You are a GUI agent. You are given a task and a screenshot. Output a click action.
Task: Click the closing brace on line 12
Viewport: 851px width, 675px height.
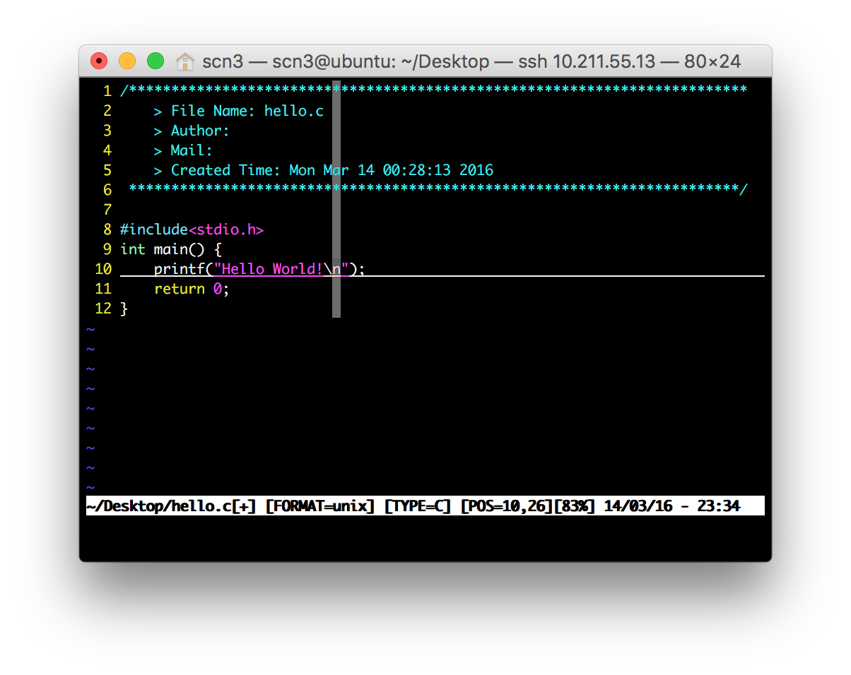coord(124,309)
